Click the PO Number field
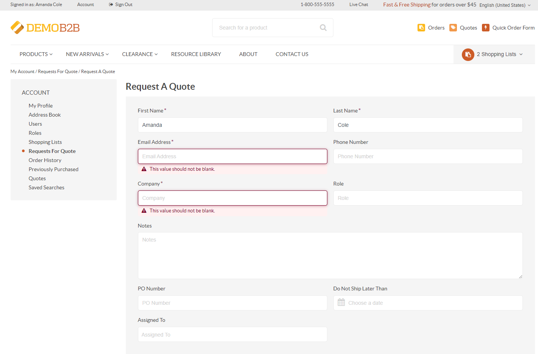 tap(233, 303)
